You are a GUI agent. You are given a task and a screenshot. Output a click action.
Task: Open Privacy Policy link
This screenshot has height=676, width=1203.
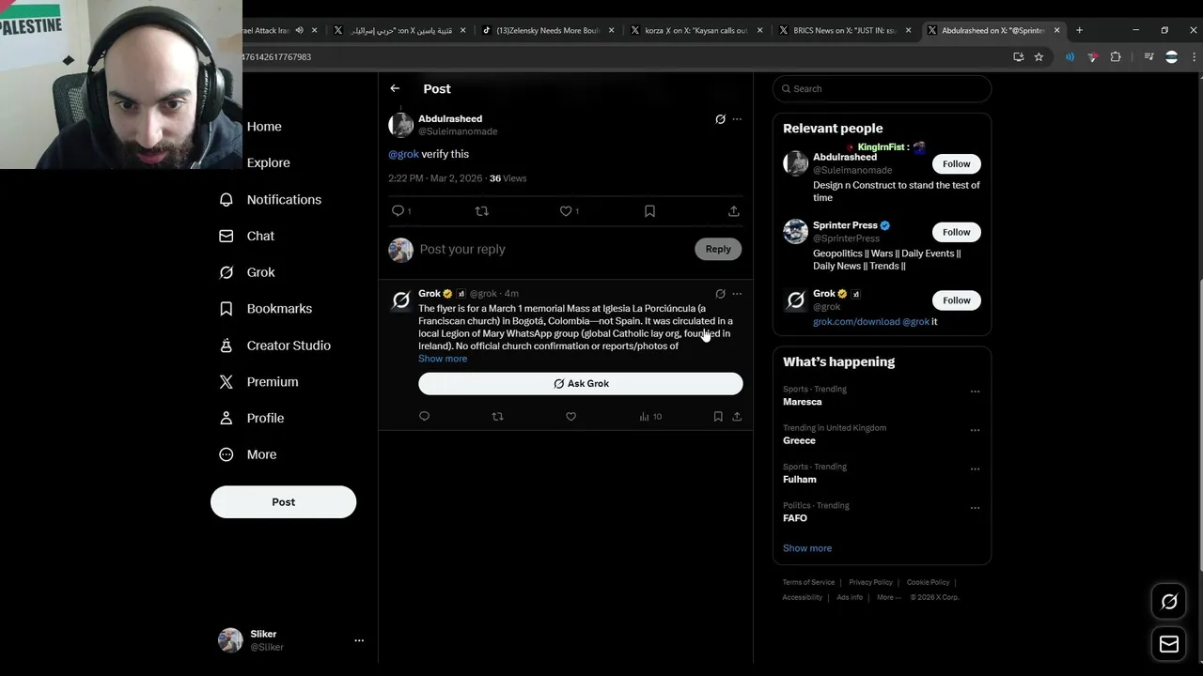pos(870,582)
